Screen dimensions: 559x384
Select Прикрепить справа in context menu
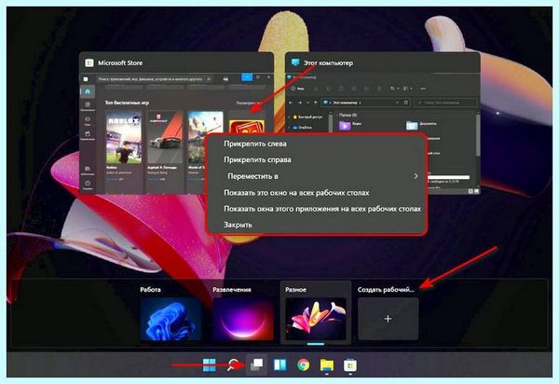coord(257,159)
